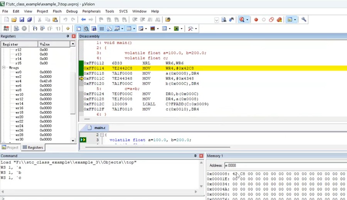347x200 pixels.
Task: Open the Toolbox dropdown arrow
Action: pyautogui.click(x=196, y=28)
